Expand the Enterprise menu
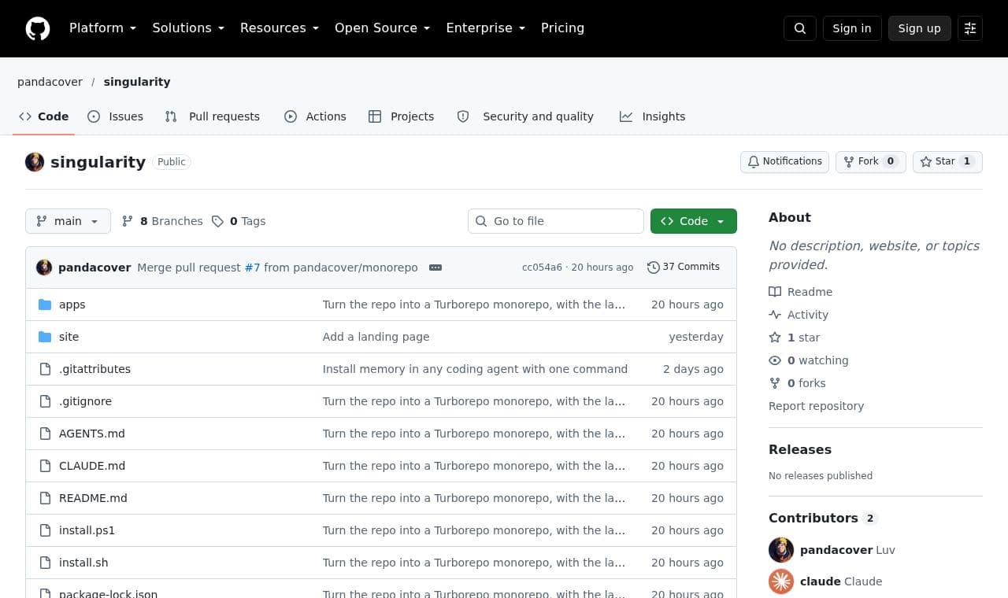The height and width of the screenshot is (598, 1008). tap(486, 28)
